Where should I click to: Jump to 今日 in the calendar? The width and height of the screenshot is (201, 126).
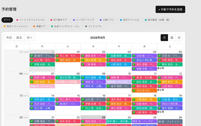[9, 38]
